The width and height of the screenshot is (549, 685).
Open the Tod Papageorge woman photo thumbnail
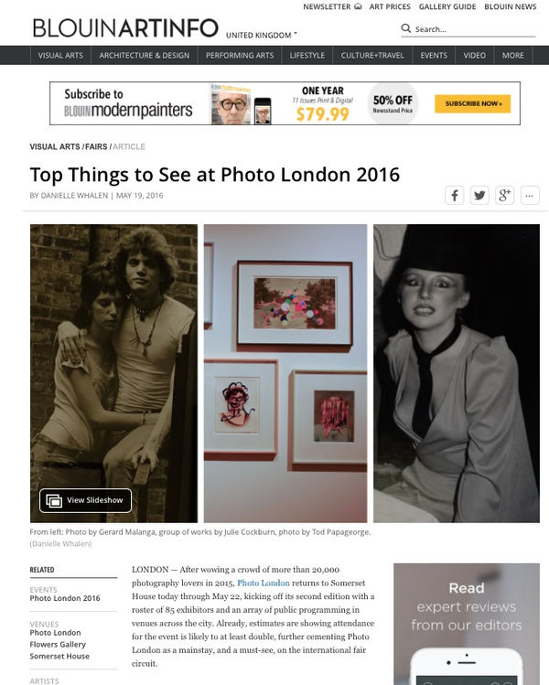point(457,373)
